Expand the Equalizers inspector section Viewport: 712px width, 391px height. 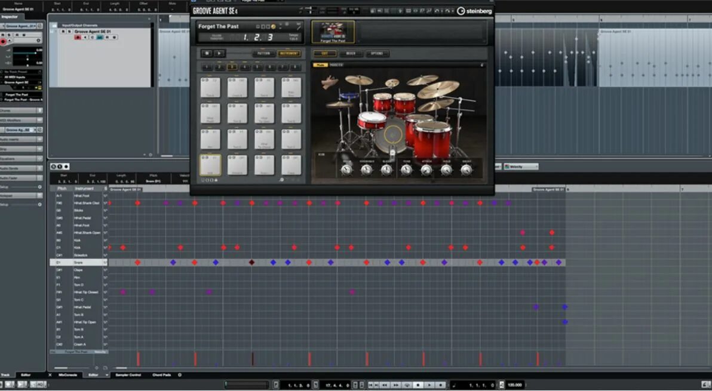point(22,159)
